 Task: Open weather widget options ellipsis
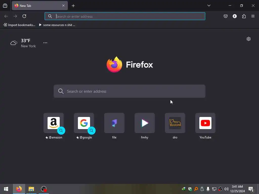(45, 43)
